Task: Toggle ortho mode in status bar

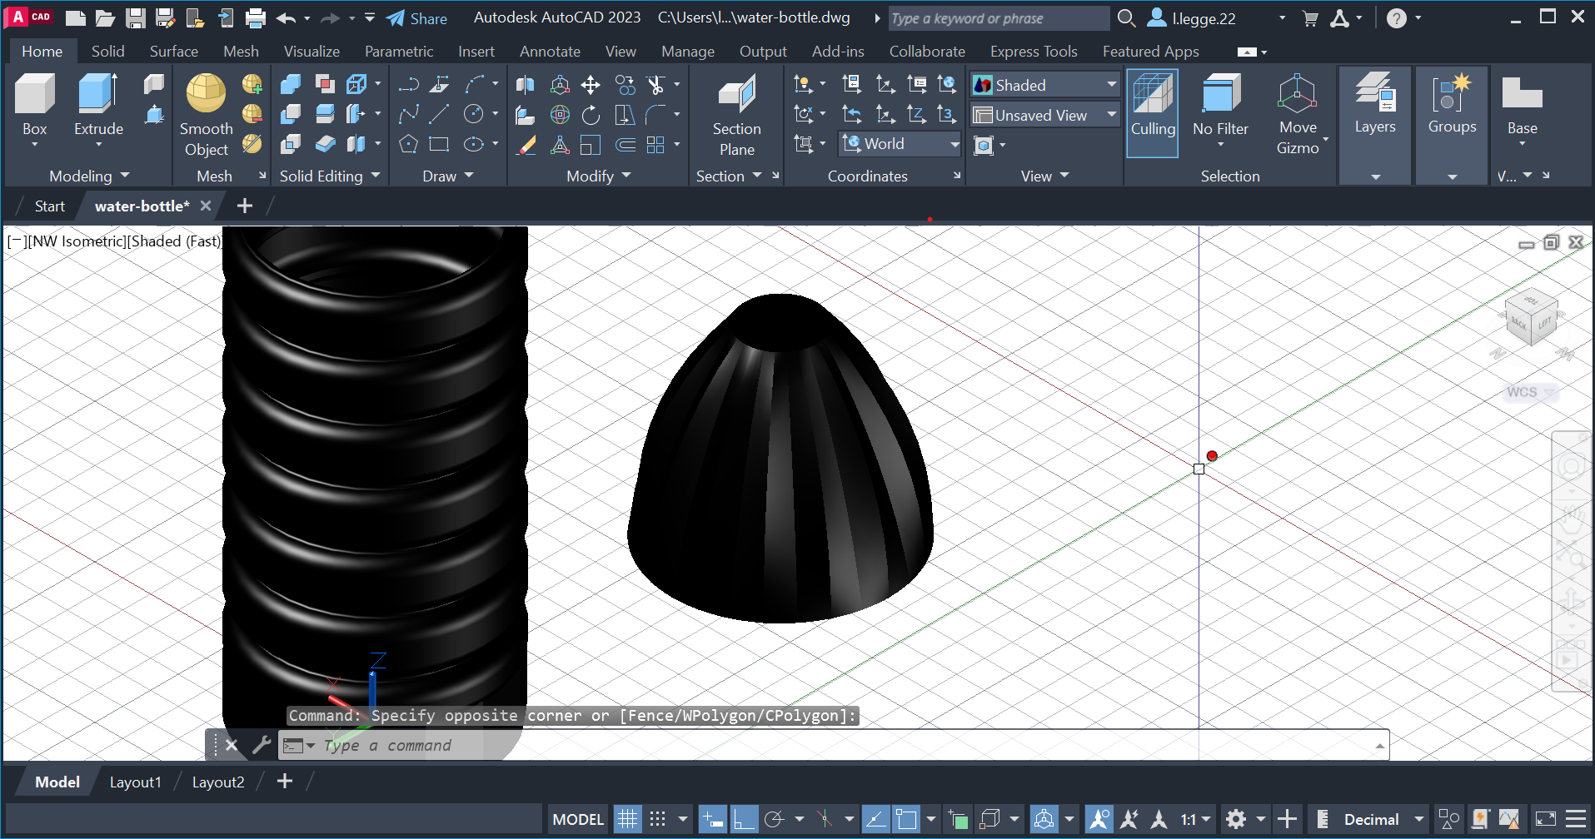Action: pyautogui.click(x=744, y=819)
